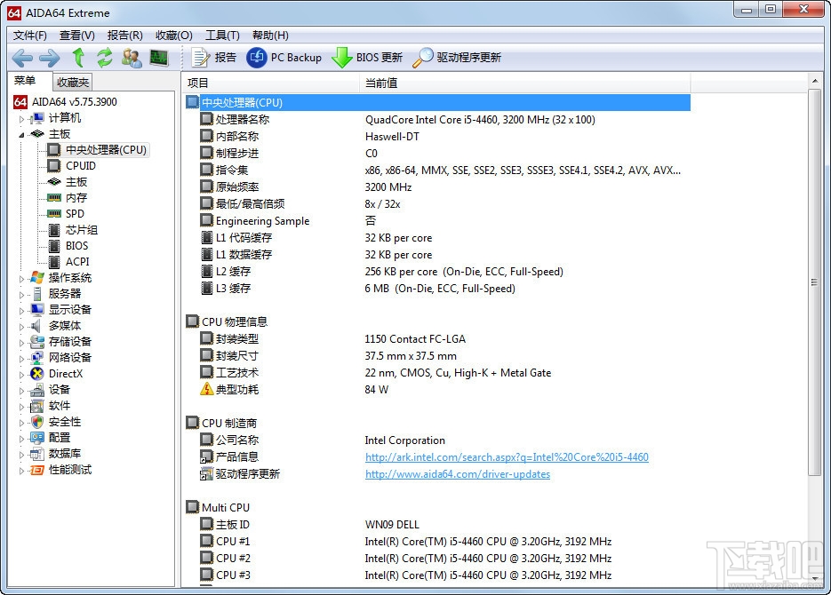This screenshot has height=595, width=831.
Task: Select ACPI icon in tree
Action: 54,261
